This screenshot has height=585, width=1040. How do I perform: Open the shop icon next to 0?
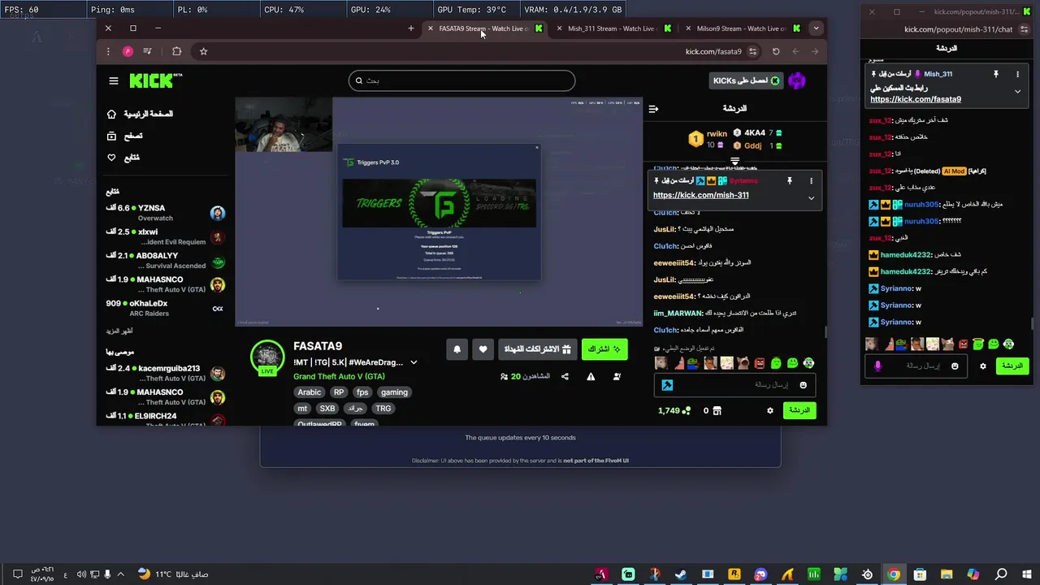click(717, 411)
